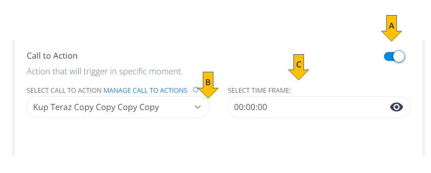
Task: Click the yellow arrow labeled C
Action: coord(299,66)
